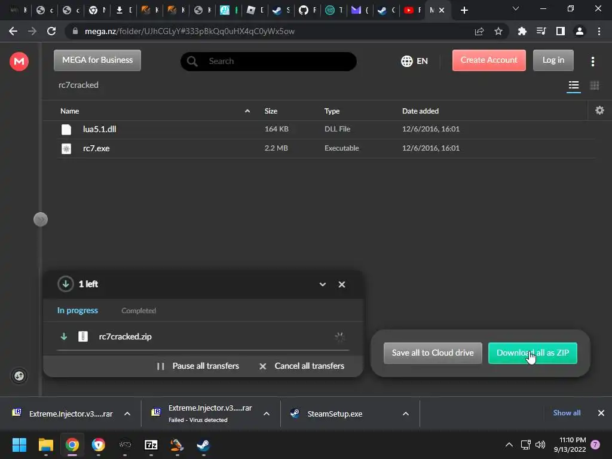
Task: Switch to the In progress tab
Action: (x=78, y=310)
